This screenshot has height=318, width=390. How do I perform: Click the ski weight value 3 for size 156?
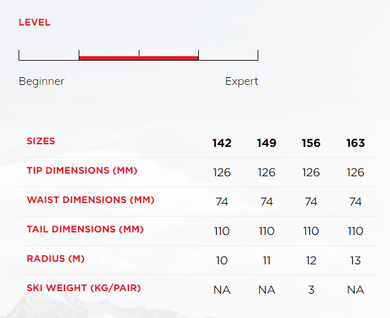click(311, 290)
